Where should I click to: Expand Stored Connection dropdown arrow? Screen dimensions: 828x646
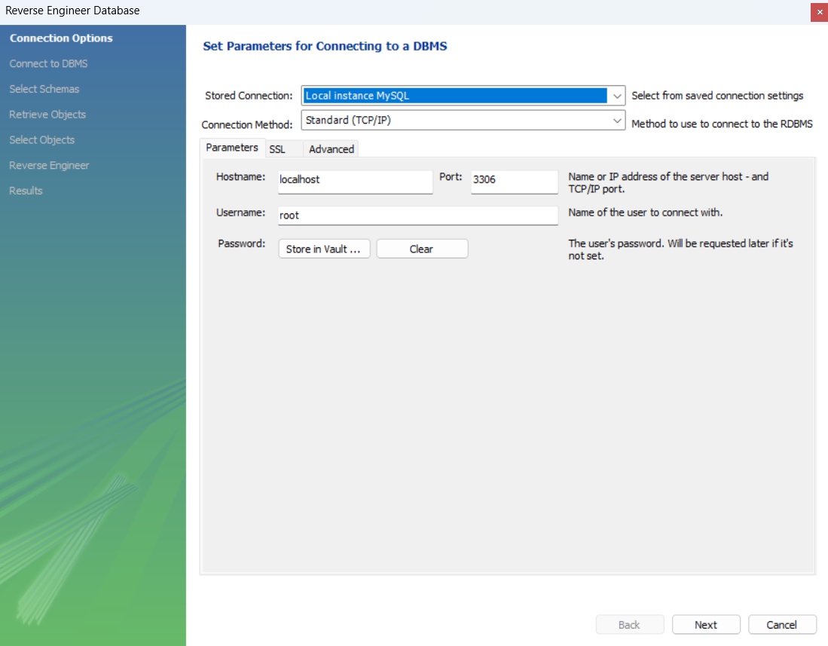pyautogui.click(x=616, y=96)
